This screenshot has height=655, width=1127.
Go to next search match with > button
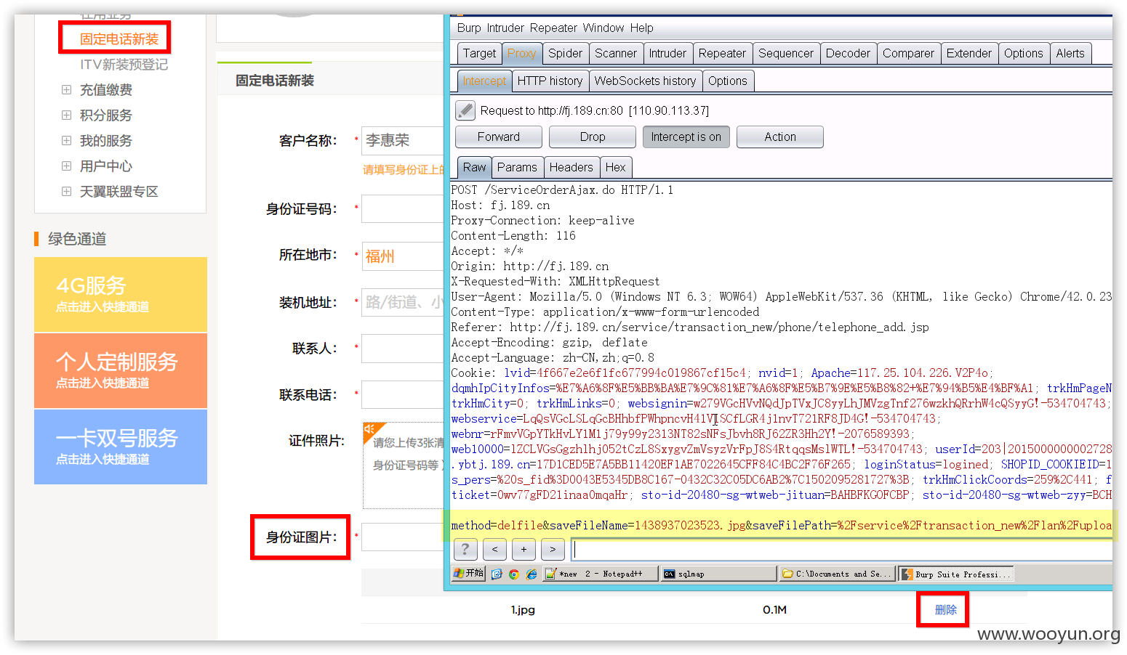(553, 549)
